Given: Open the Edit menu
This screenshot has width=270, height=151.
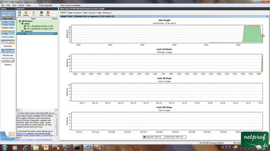Looking at the screenshot, I should point(8,5).
